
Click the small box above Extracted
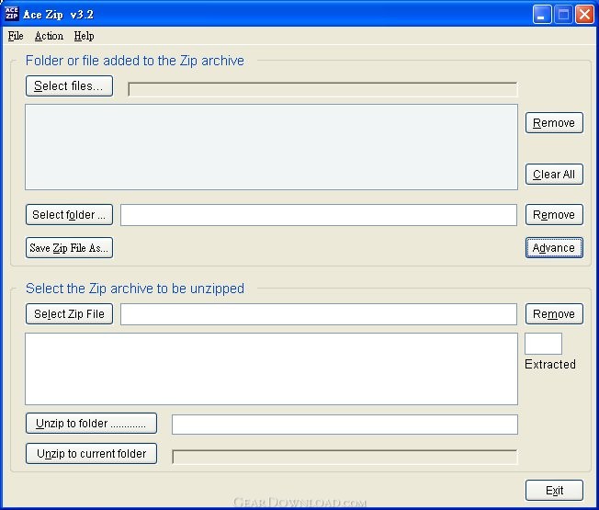click(543, 344)
